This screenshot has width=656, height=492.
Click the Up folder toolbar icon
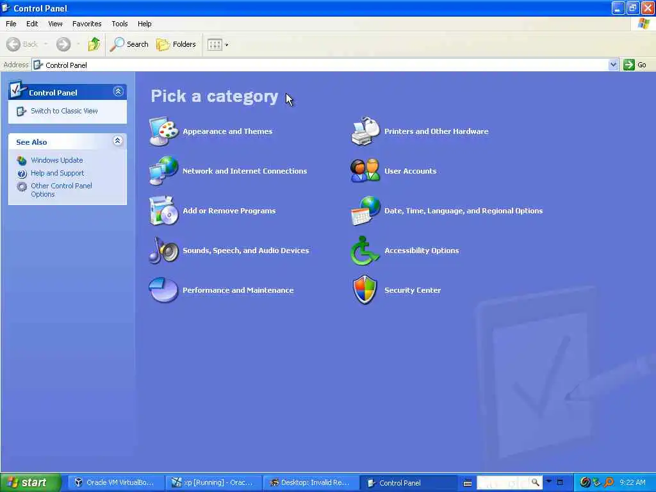94,44
